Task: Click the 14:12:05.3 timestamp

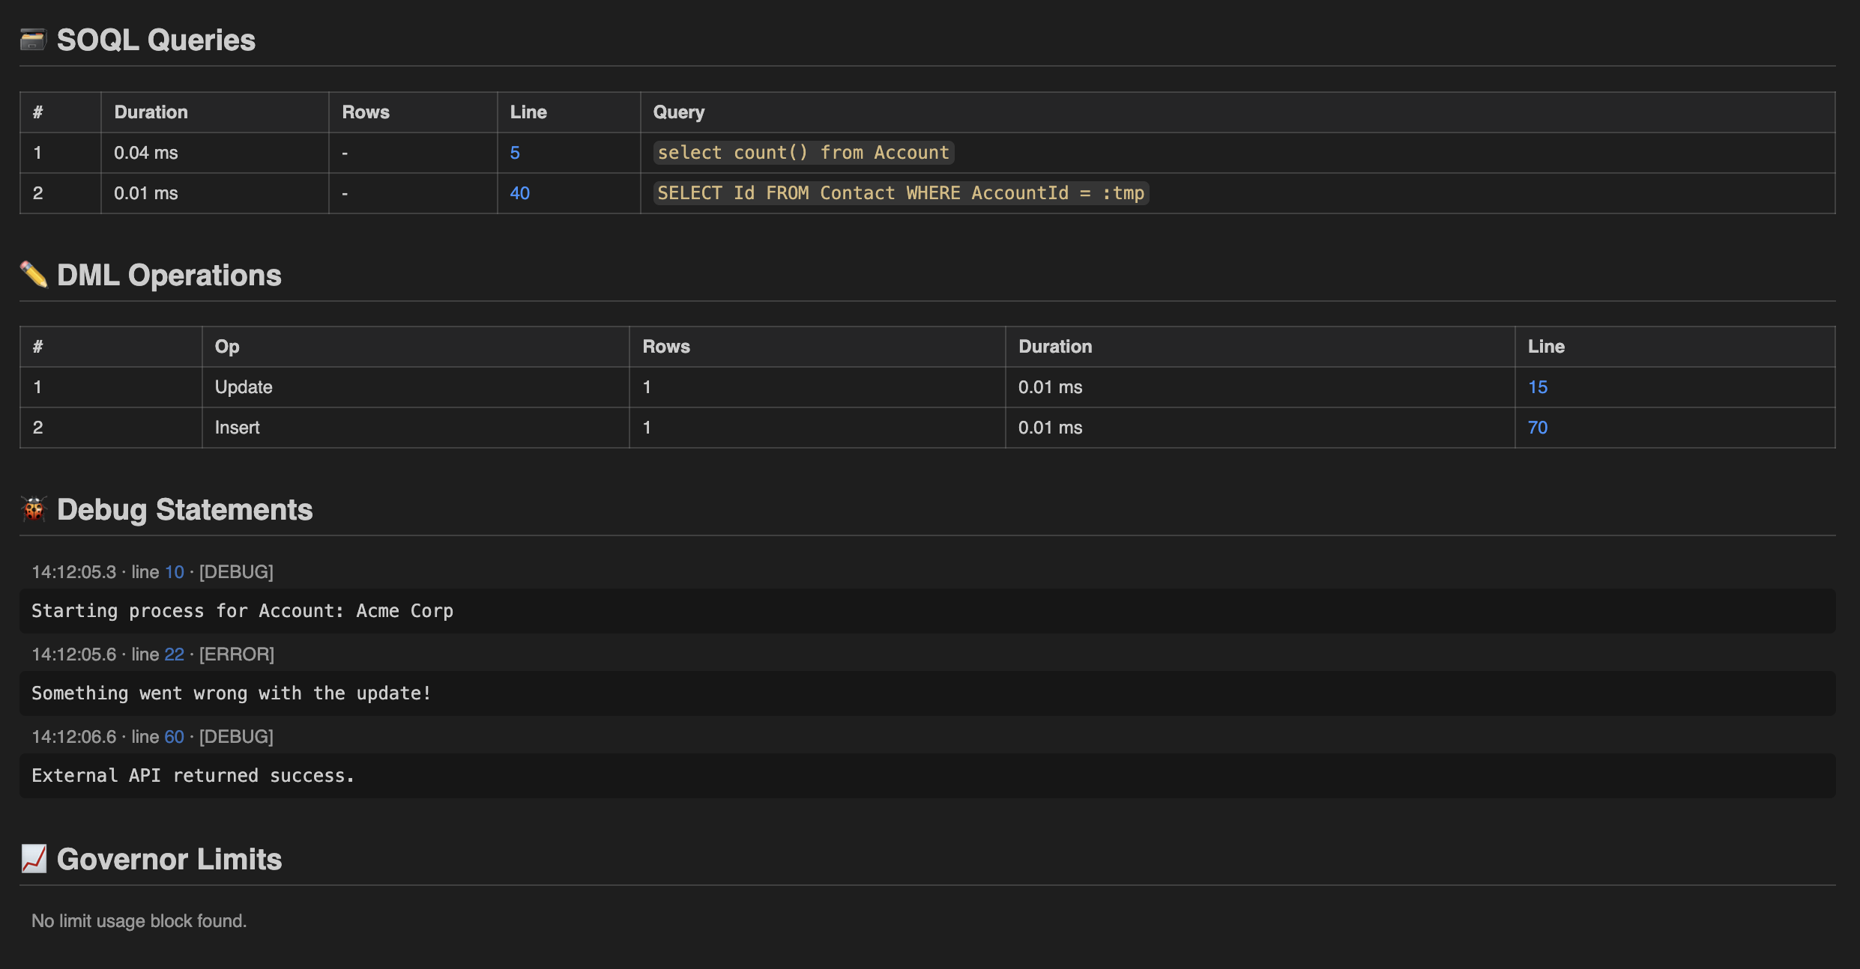Action: click(x=73, y=572)
